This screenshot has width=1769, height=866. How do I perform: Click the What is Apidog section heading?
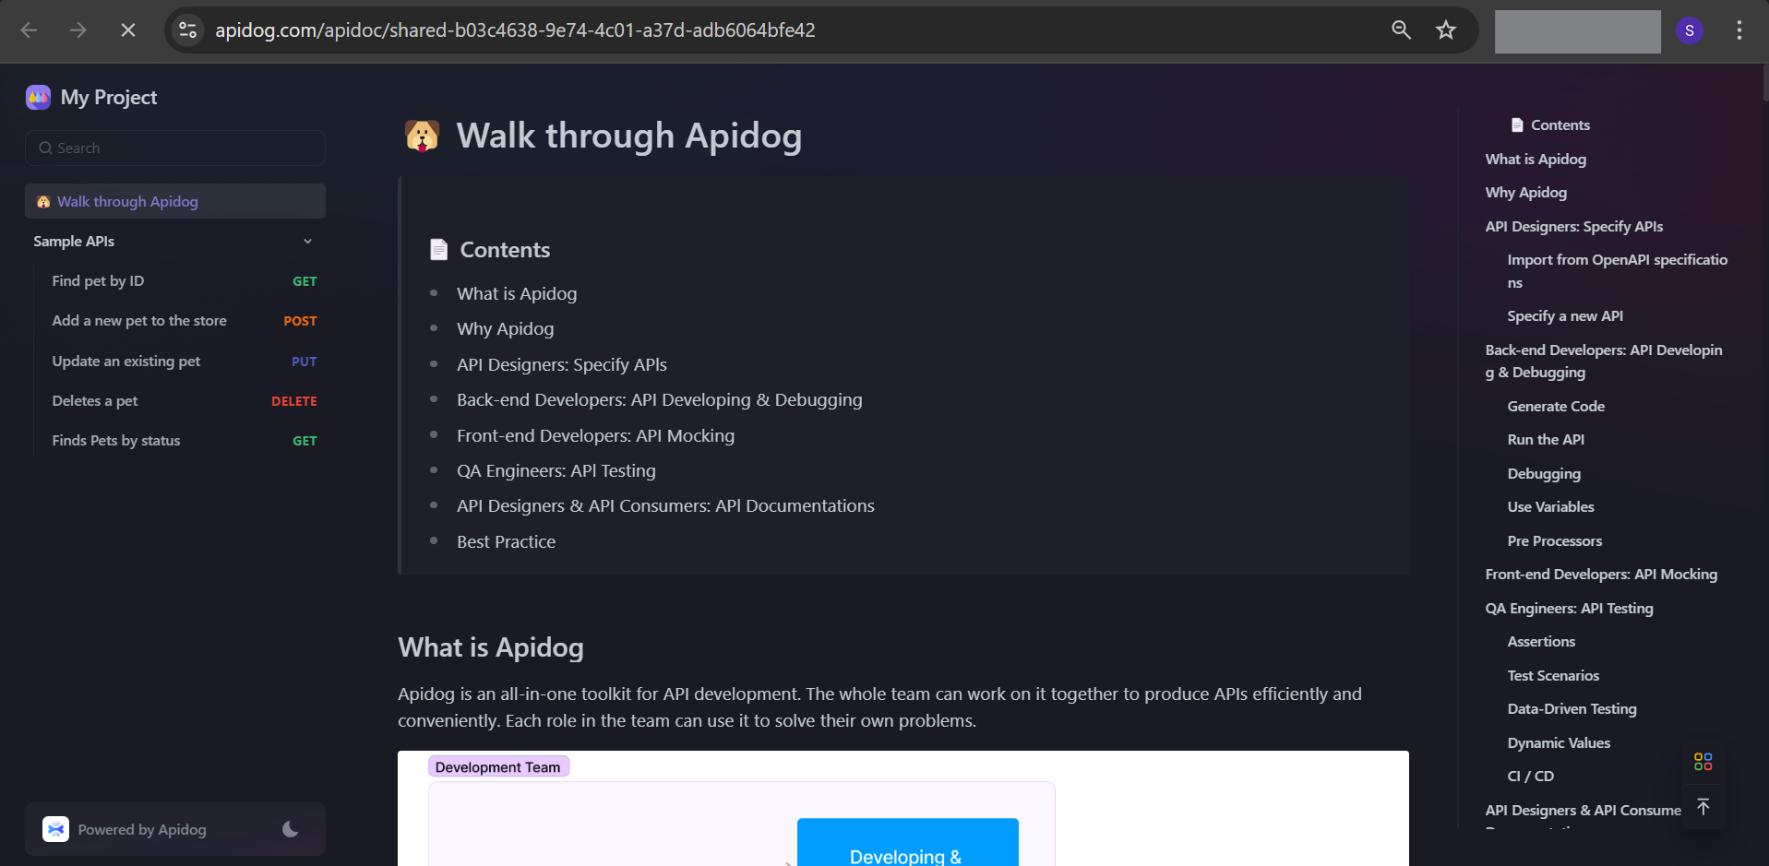point(491,647)
